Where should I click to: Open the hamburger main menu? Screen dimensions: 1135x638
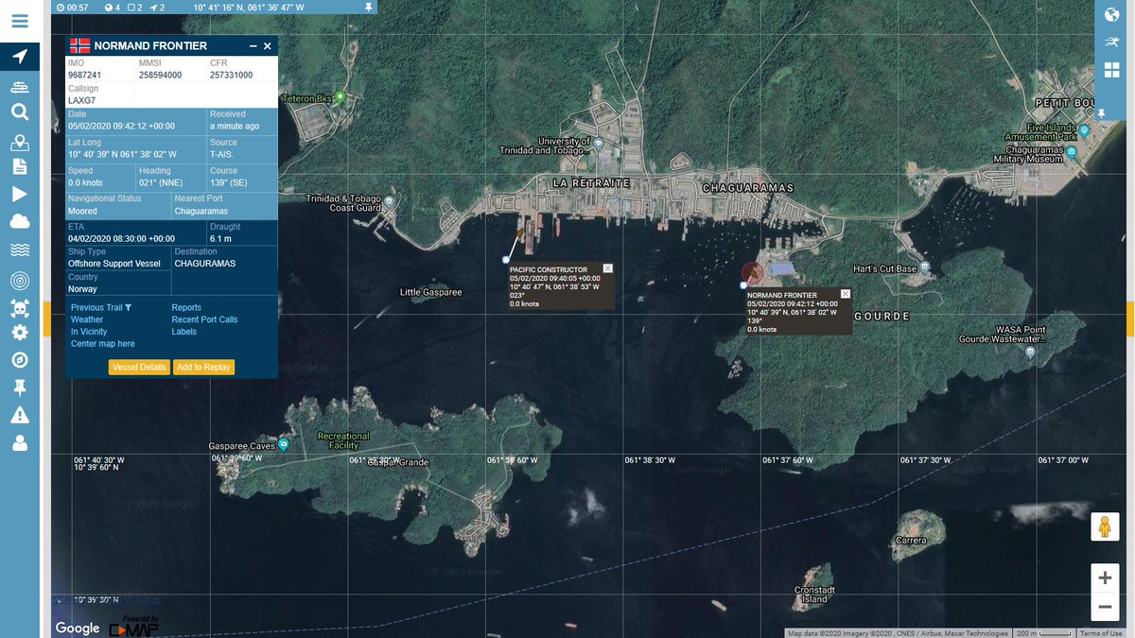pos(20,21)
